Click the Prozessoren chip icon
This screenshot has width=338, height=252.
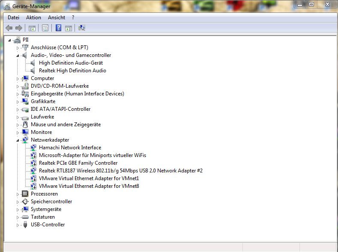point(25,194)
